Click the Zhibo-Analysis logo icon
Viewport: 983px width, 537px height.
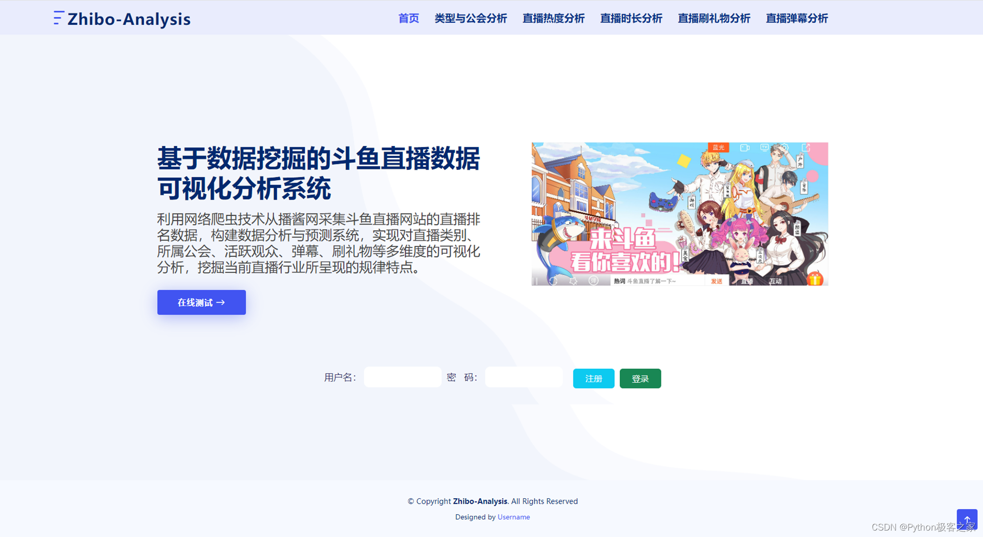click(59, 18)
